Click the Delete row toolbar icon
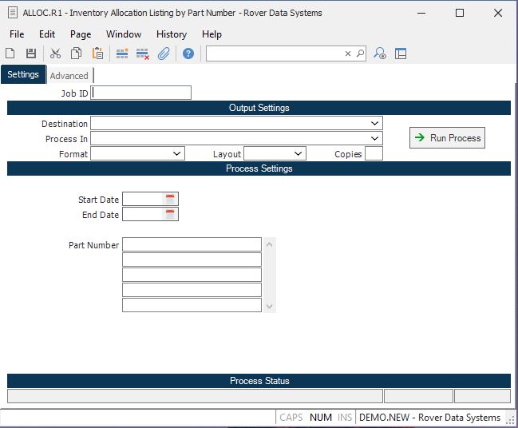Viewport: 518px width, 428px height. (x=143, y=53)
